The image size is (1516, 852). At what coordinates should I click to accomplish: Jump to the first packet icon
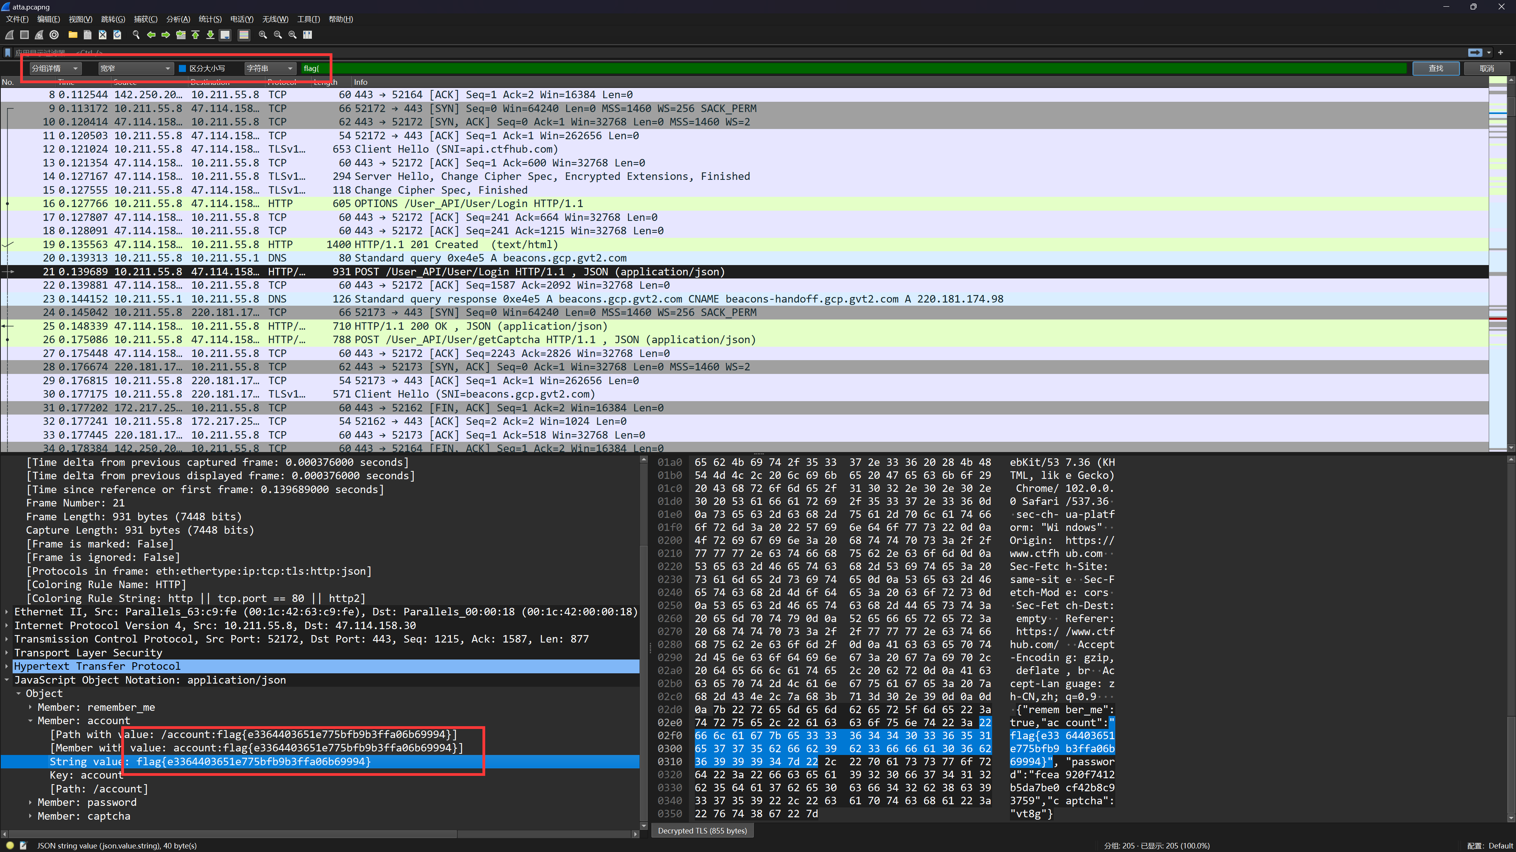point(195,35)
